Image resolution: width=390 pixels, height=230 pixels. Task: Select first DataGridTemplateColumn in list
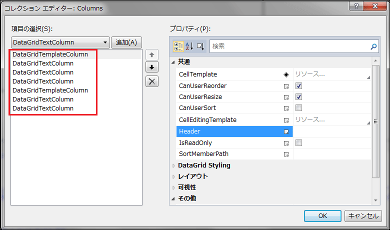pyautogui.click(x=50, y=54)
